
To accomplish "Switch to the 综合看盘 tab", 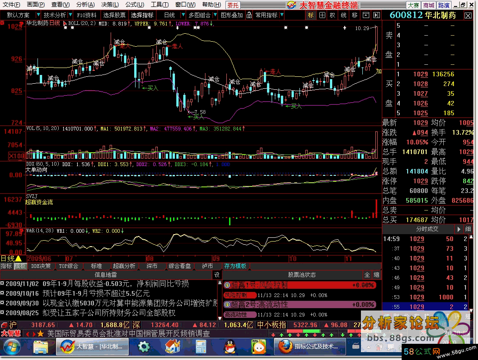I will tap(180, 266).
